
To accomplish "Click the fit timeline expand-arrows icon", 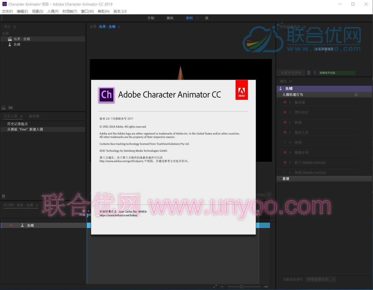I will coord(215,287).
